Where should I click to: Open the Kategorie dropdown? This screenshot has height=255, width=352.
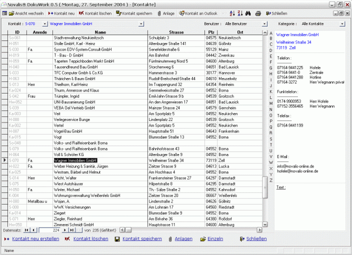(342, 23)
